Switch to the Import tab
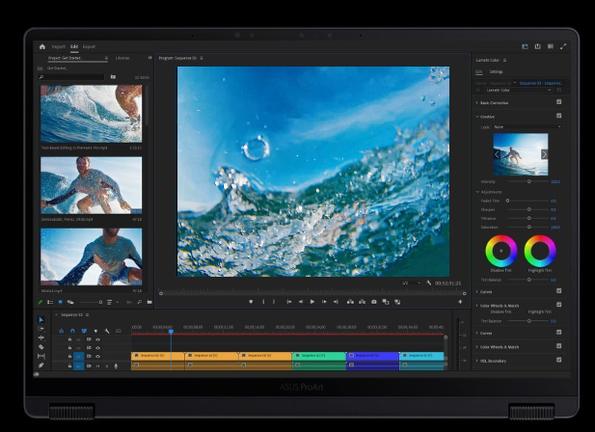 point(58,46)
